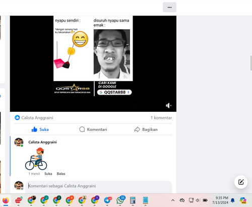Image resolution: width=252 pixels, height=207 pixels.
Task: Expand hidden system tray icons chevron
Action: (x=173, y=200)
